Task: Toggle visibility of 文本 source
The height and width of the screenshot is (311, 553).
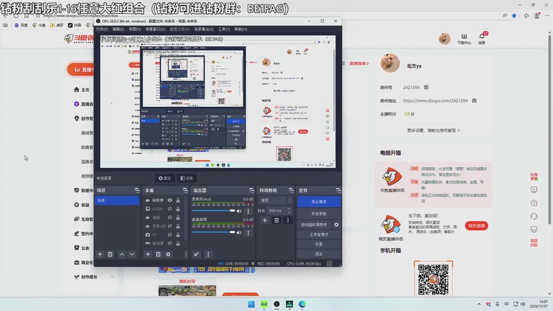Action: 170,226
